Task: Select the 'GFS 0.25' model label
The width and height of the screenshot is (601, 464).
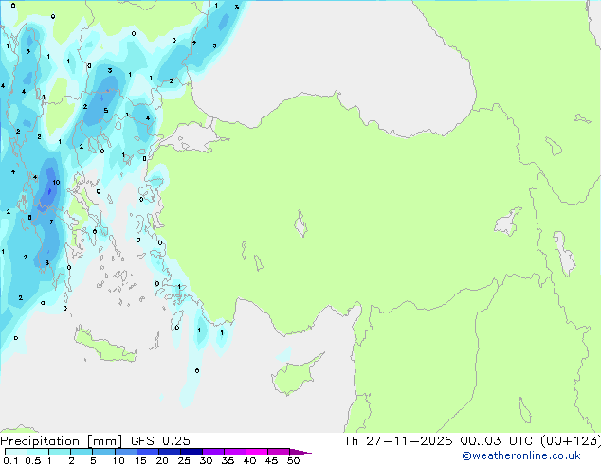Action: tap(160, 440)
